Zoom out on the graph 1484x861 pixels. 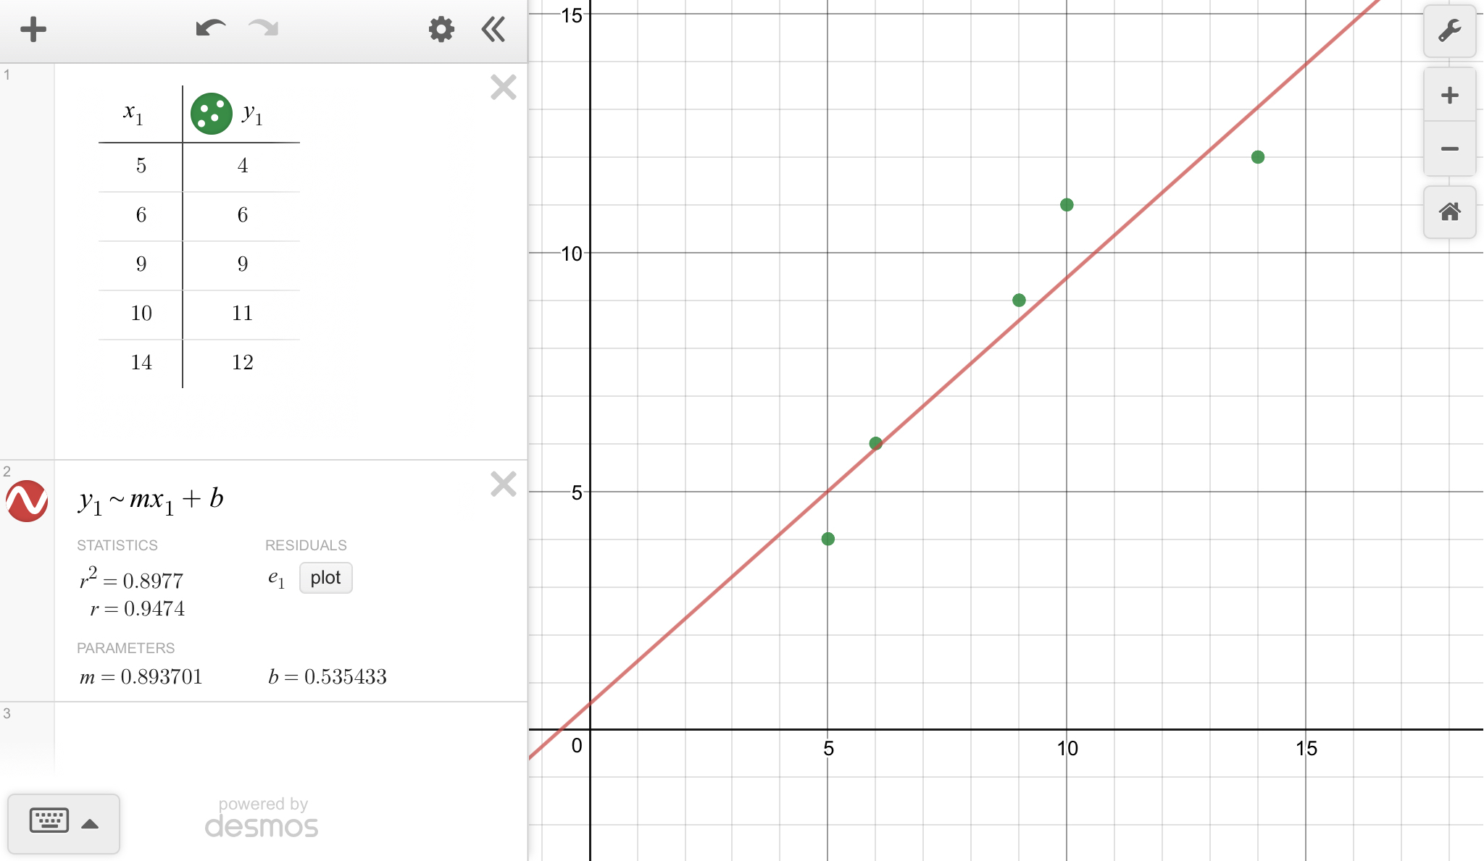pyautogui.click(x=1449, y=149)
